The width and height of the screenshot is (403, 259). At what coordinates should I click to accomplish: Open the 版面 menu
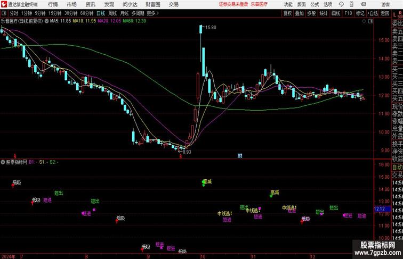(x=302, y=4)
